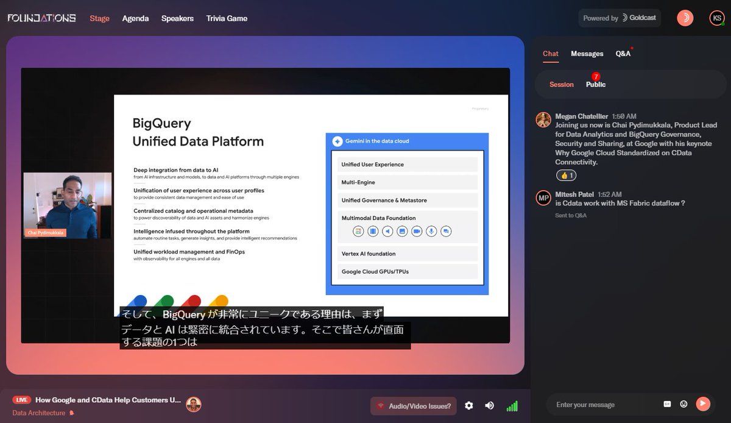Image resolution: width=731 pixels, height=423 pixels.
Task: Toggle the dark mode moon icon
Action: pyautogui.click(x=685, y=18)
